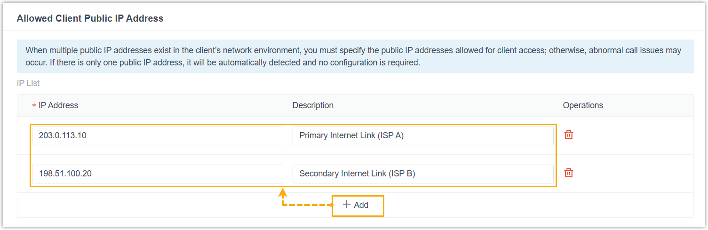The height and width of the screenshot is (230, 708).
Task: Focus the 203.0.113.10 IP address field
Action: pyautogui.click(x=157, y=136)
